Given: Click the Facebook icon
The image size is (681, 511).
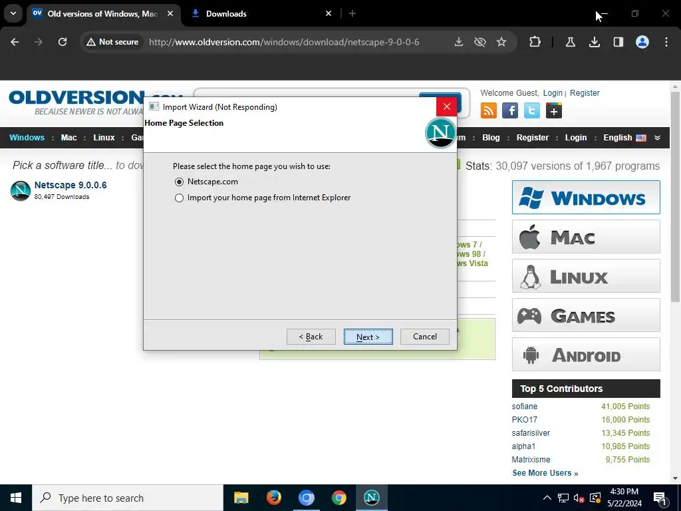Looking at the screenshot, I should (510, 110).
